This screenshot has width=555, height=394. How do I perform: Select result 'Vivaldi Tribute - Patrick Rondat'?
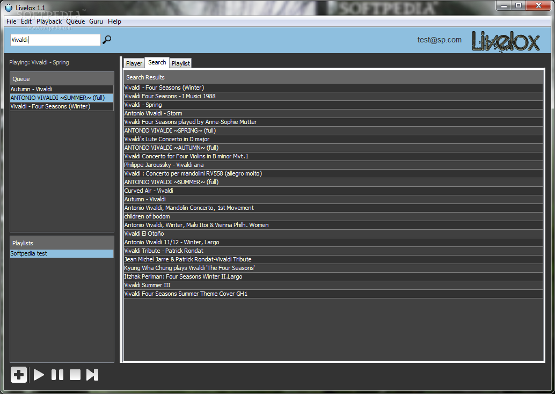click(x=333, y=251)
